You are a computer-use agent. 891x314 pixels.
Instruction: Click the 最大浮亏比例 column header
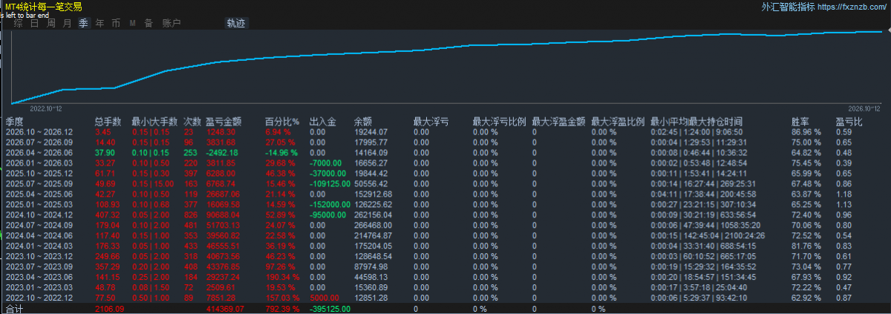click(500, 121)
